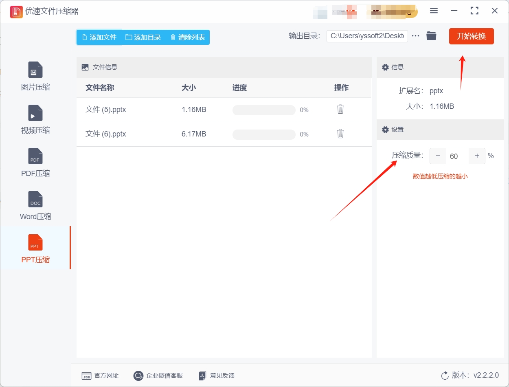Open the Word压缩 section
509x387 pixels.
35,206
